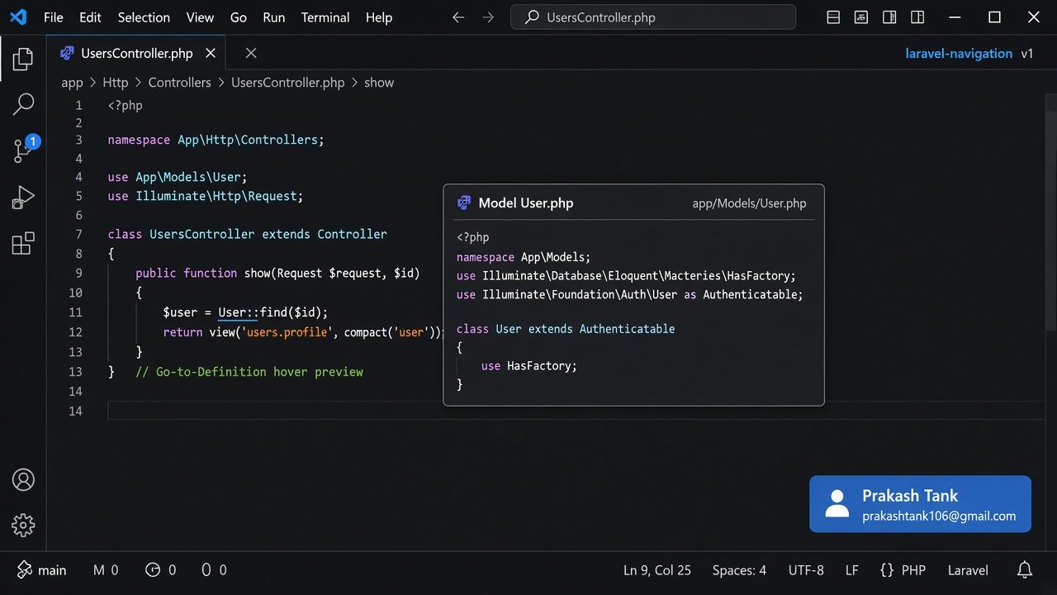1057x595 pixels.
Task: Toggle the primary side bar layout icon
Action: tap(833, 17)
